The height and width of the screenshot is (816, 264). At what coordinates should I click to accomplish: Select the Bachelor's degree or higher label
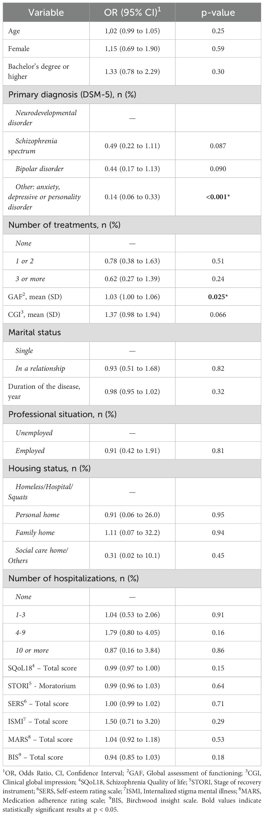(38, 71)
